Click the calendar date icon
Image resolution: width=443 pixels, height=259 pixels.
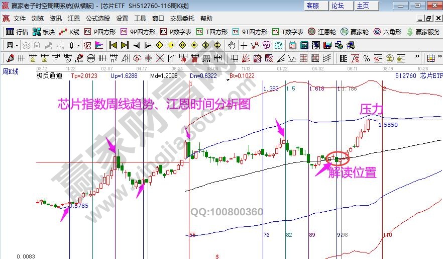pos(293,45)
